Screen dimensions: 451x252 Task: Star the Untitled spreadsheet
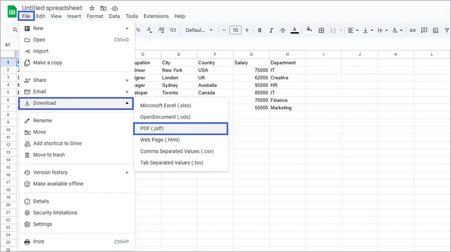(x=92, y=8)
